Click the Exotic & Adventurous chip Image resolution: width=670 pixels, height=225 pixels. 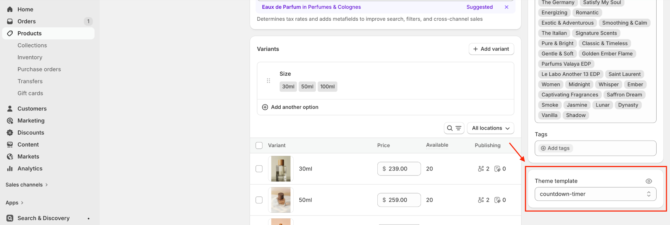tap(567, 23)
